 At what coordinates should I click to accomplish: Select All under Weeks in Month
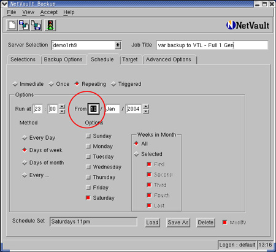tap(140, 143)
